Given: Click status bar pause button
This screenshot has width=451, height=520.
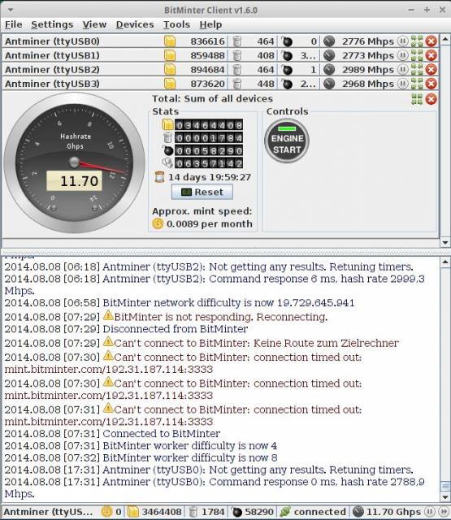Looking at the screenshot, I should click(429, 512).
